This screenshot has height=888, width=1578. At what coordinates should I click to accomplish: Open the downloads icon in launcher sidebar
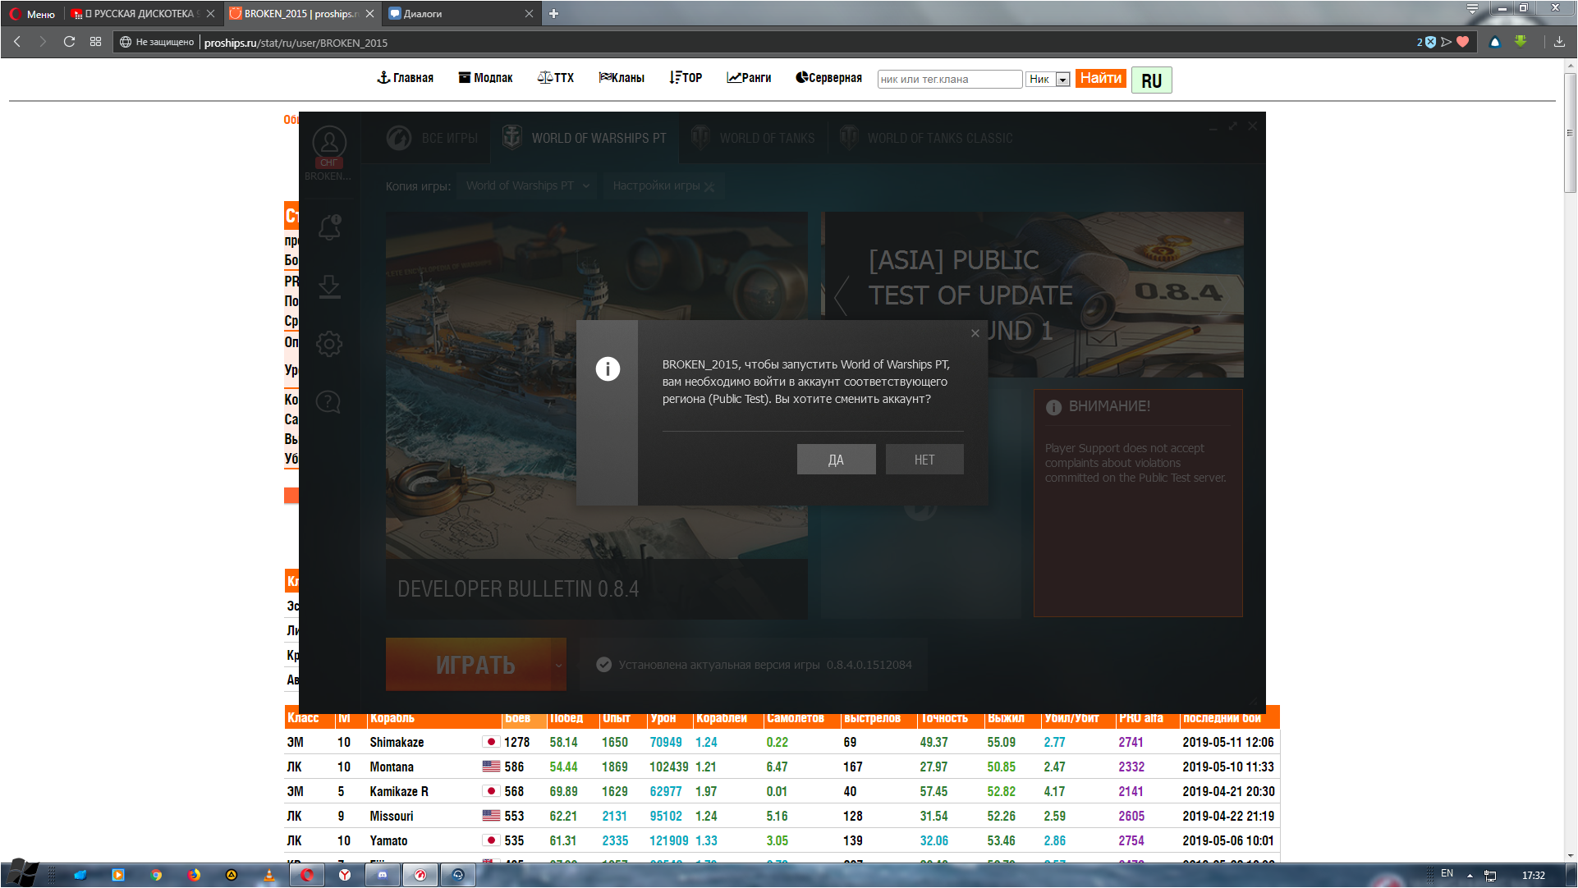click(x=329, y=286)
